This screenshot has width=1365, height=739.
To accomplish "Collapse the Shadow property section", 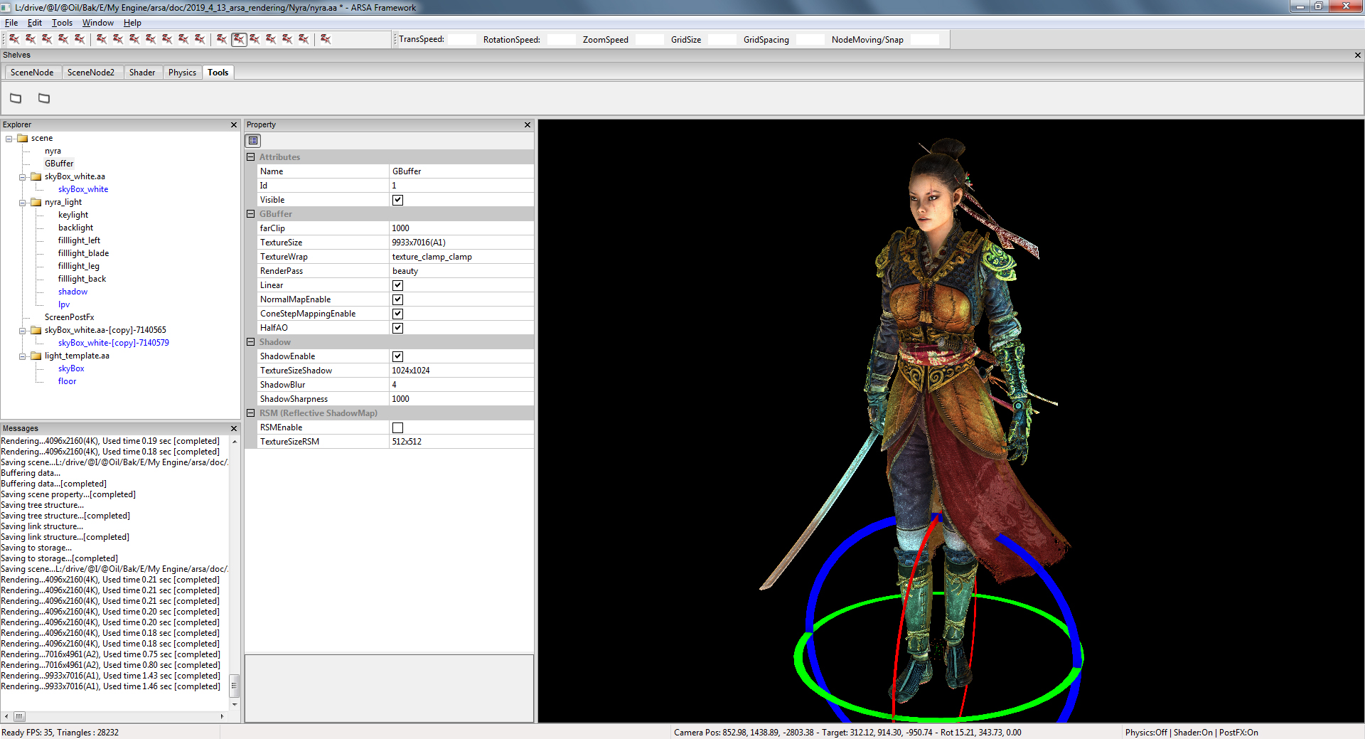I will (x=250, y=342).
